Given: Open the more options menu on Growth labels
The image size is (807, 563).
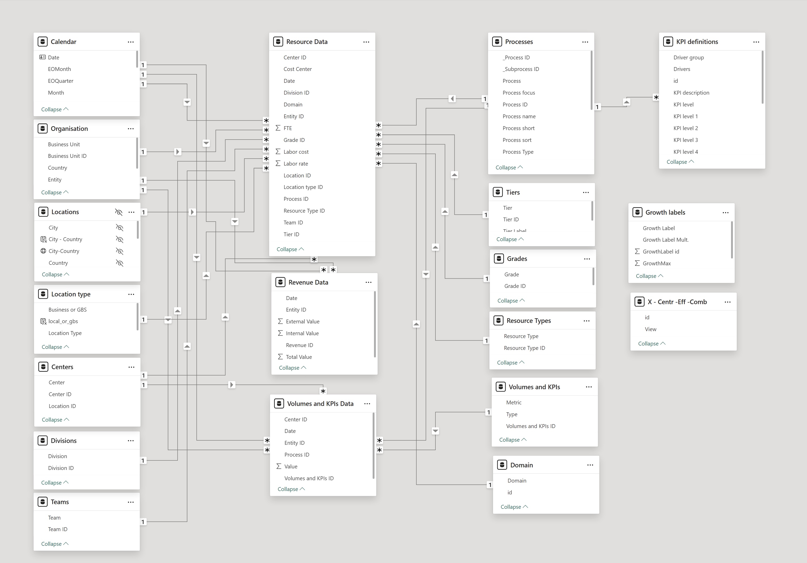Looking at the screenshot, I should (726, 212).
